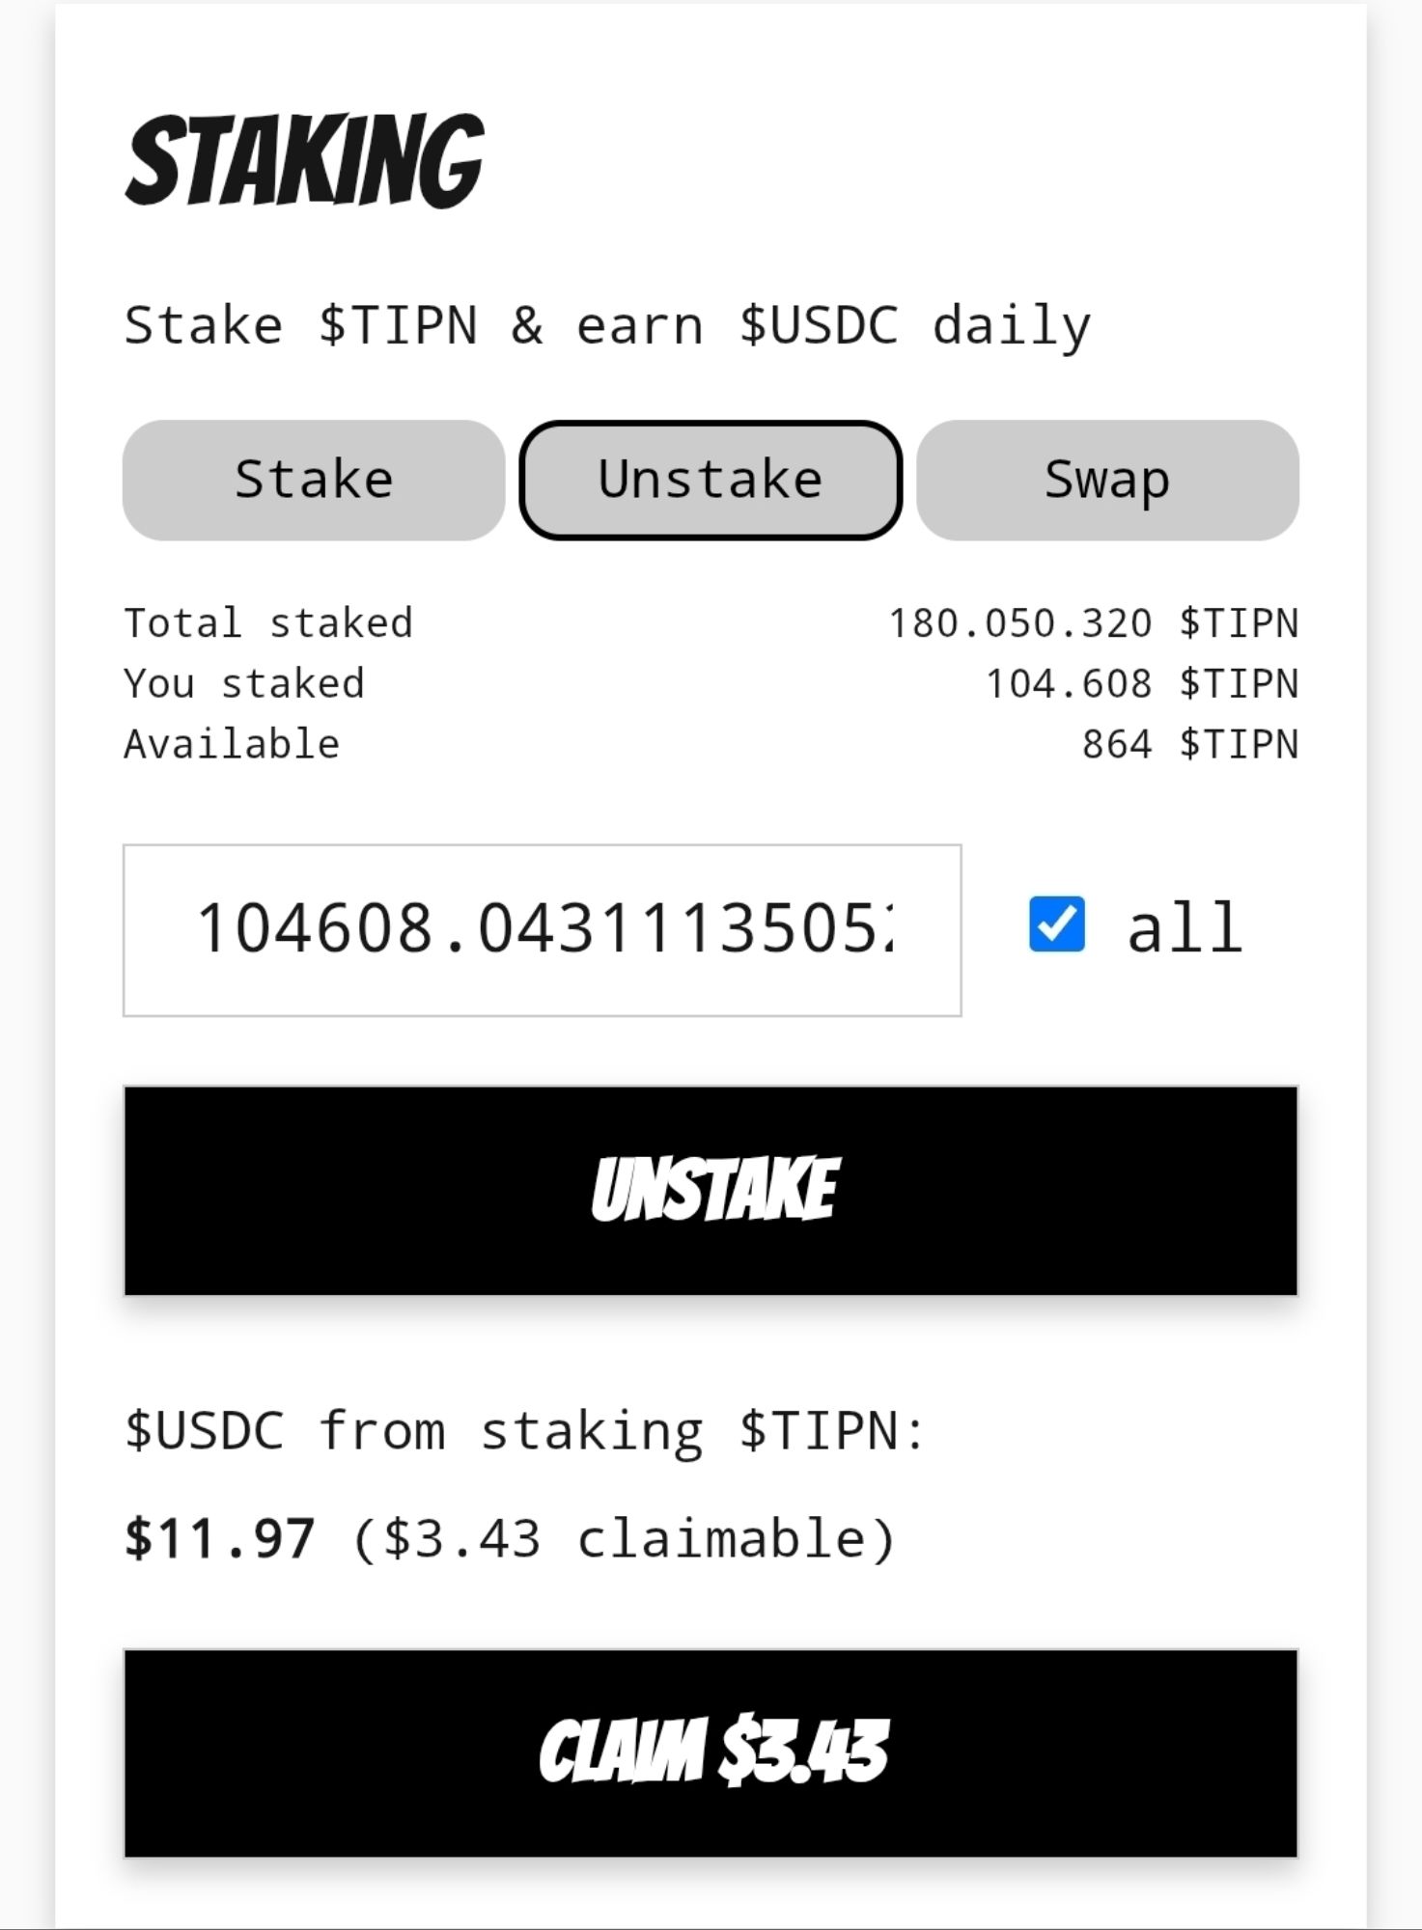The image size is (1422, 1930).
Task: Click the 'Stake $TIPN & earn $USDC daily' subtitle
Action: [x=607, y=326]
